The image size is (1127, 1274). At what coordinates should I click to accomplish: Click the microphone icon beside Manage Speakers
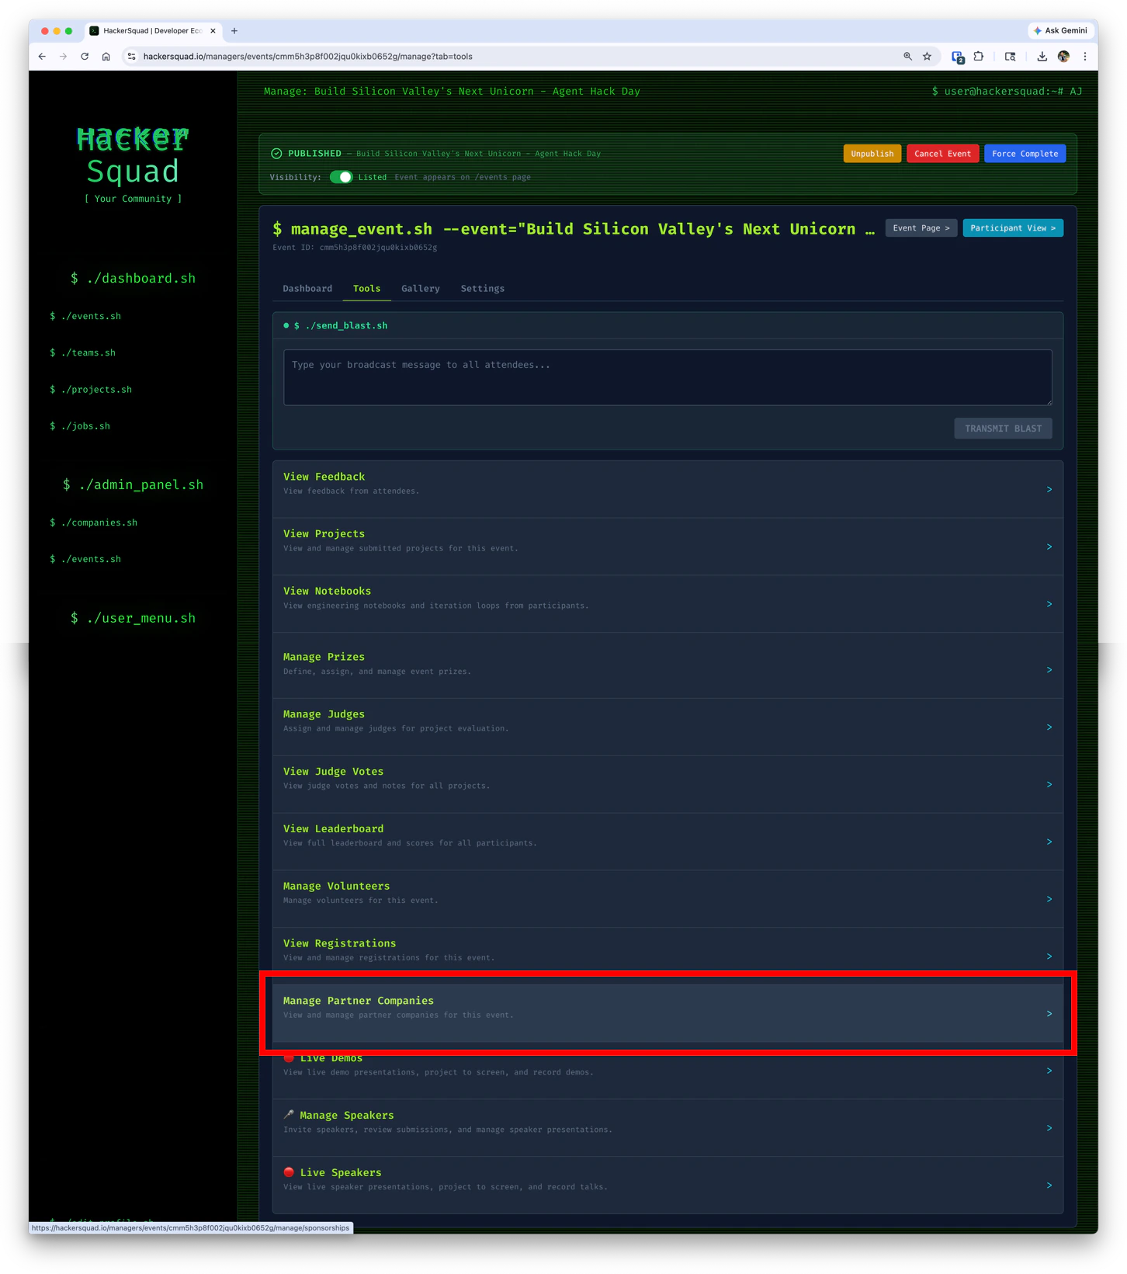pos(289,1115)
